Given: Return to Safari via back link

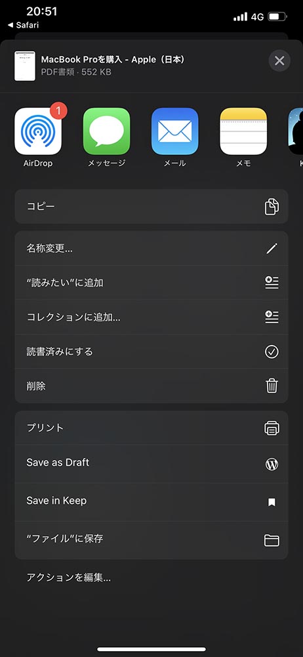Looking at the screenshot, I should pos(23,25).
